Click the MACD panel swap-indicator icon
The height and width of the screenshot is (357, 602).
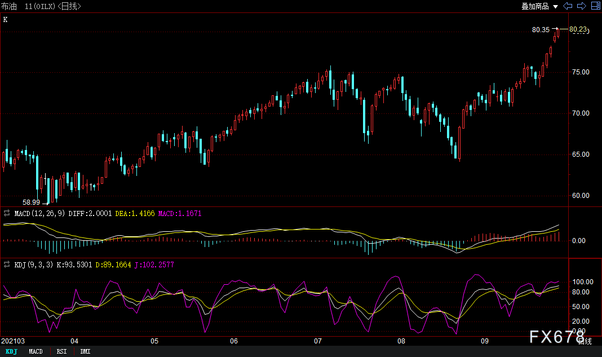(7, 213)
